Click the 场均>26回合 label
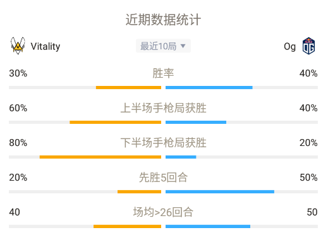 163,212
